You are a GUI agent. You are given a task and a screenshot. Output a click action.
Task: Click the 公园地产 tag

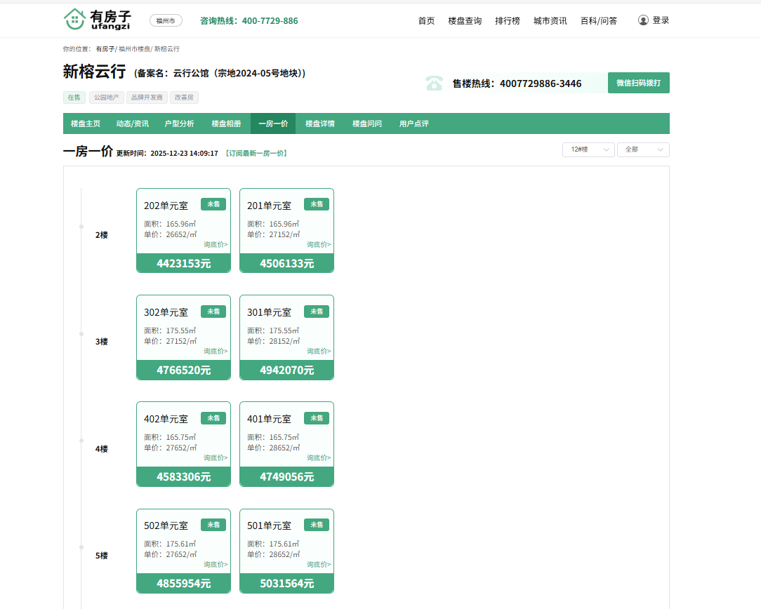(x=106, y=98)
